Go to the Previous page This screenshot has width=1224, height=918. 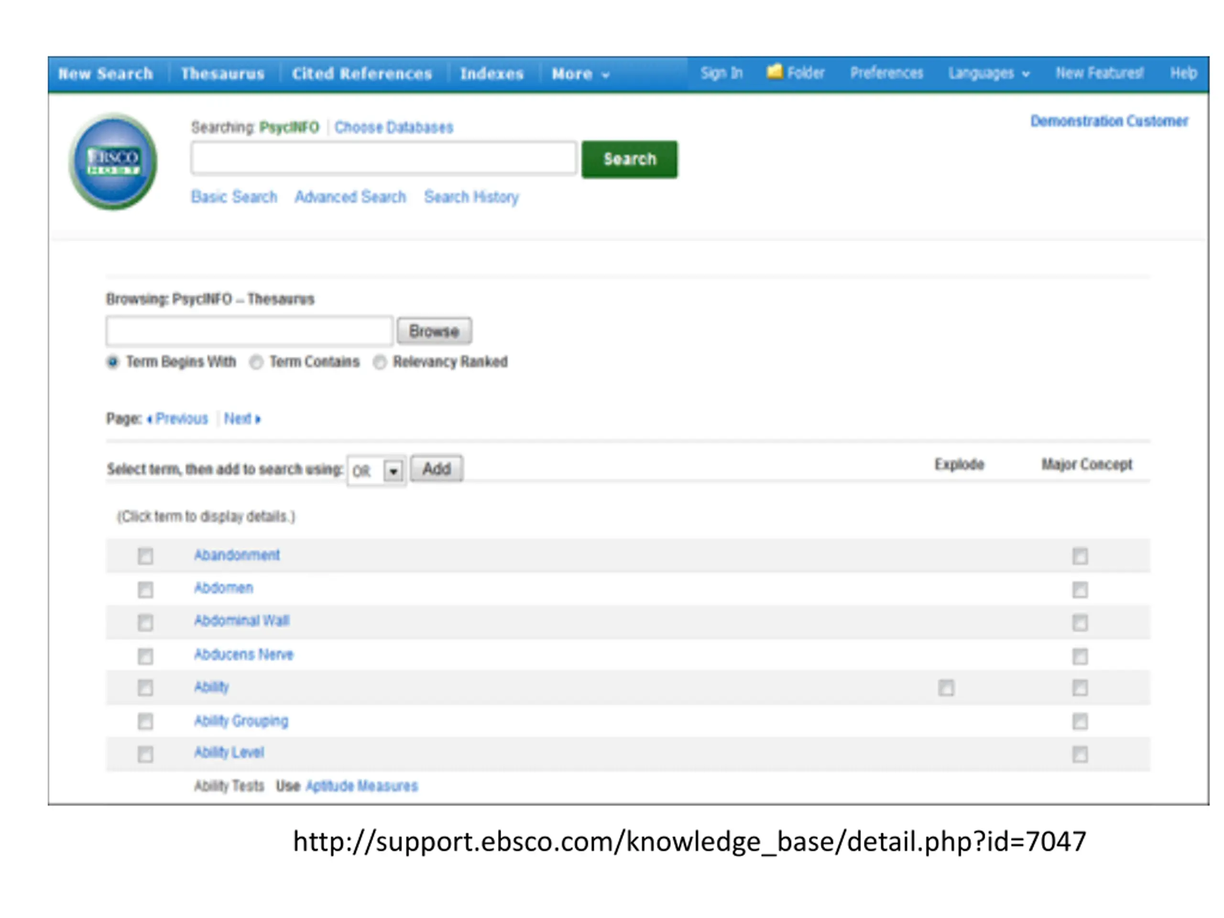[178, 419]
